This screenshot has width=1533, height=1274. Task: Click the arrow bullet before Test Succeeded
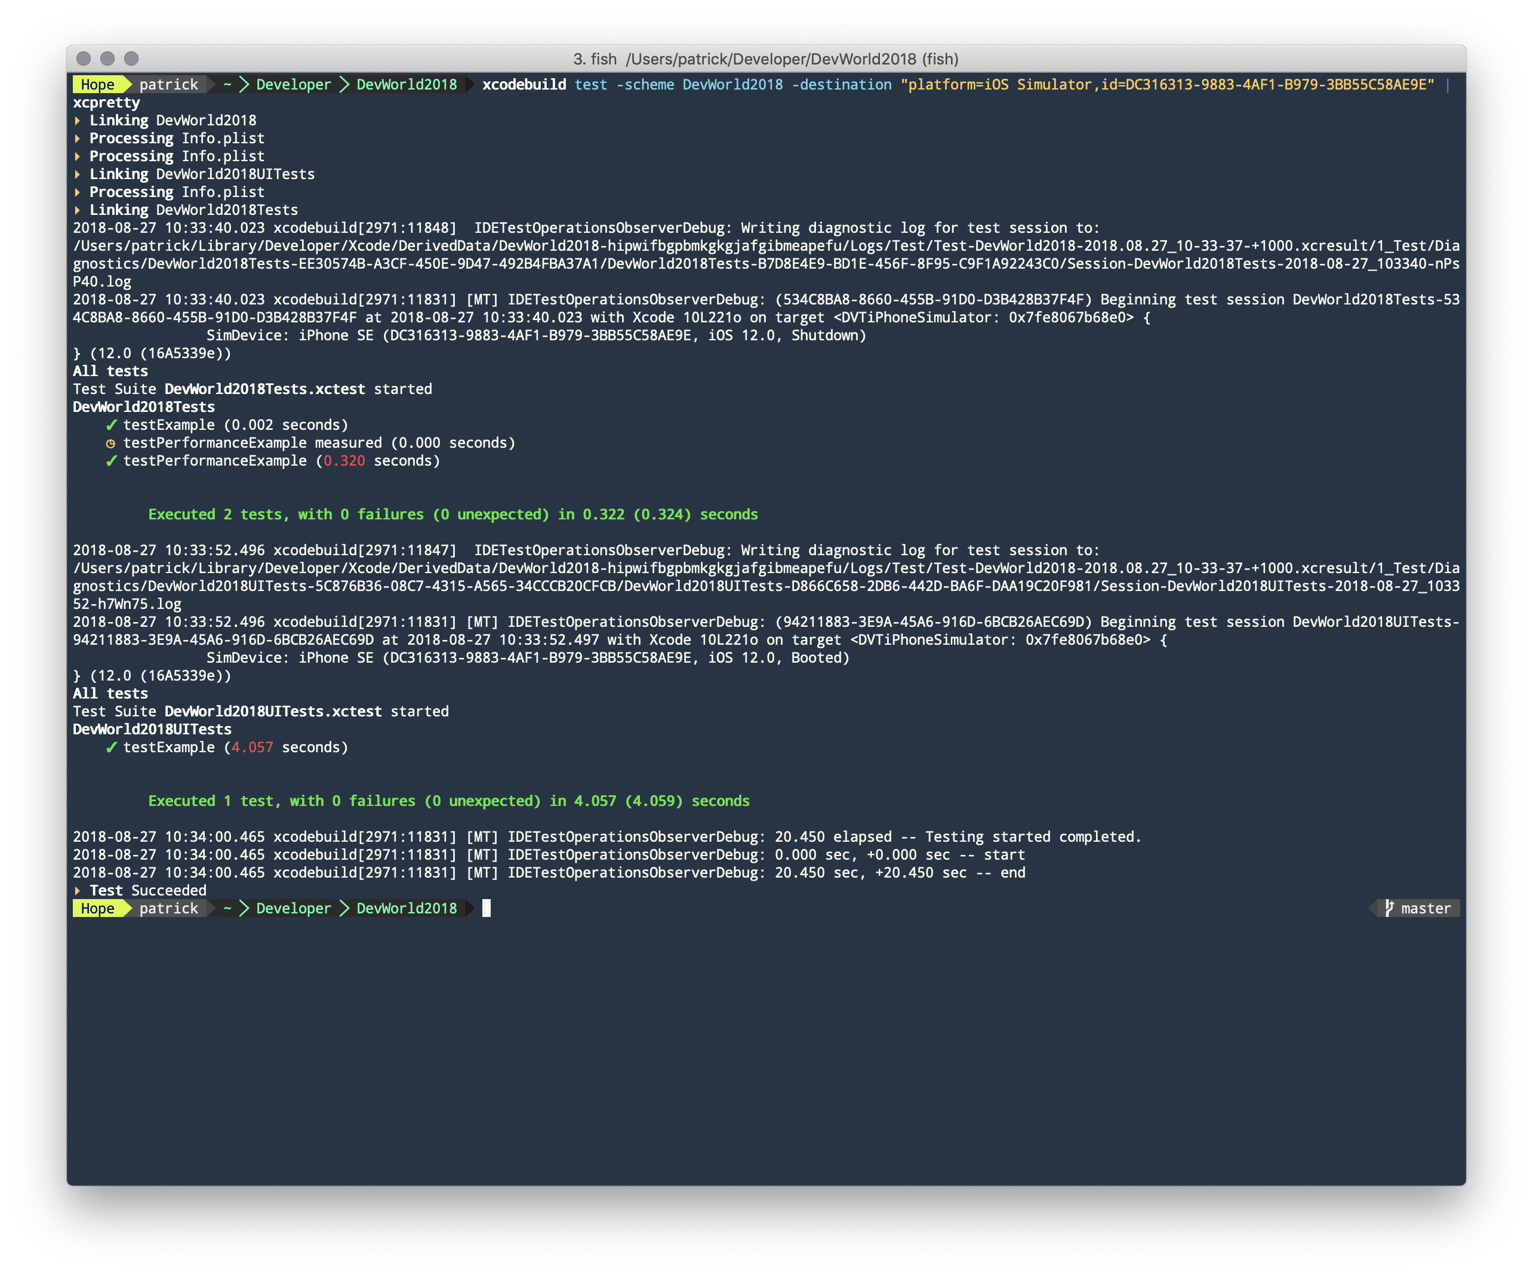78,891
